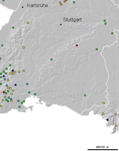The image size is (119, 151).
Task: Click the lowest orange marker at the top edge
Action: [x=61, y=5]
